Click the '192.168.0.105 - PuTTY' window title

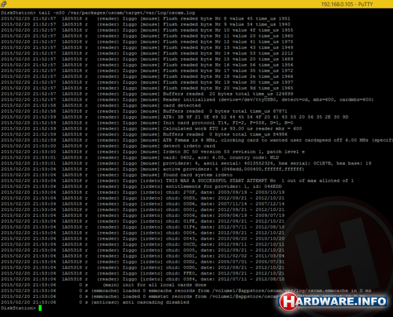[347, 5]
